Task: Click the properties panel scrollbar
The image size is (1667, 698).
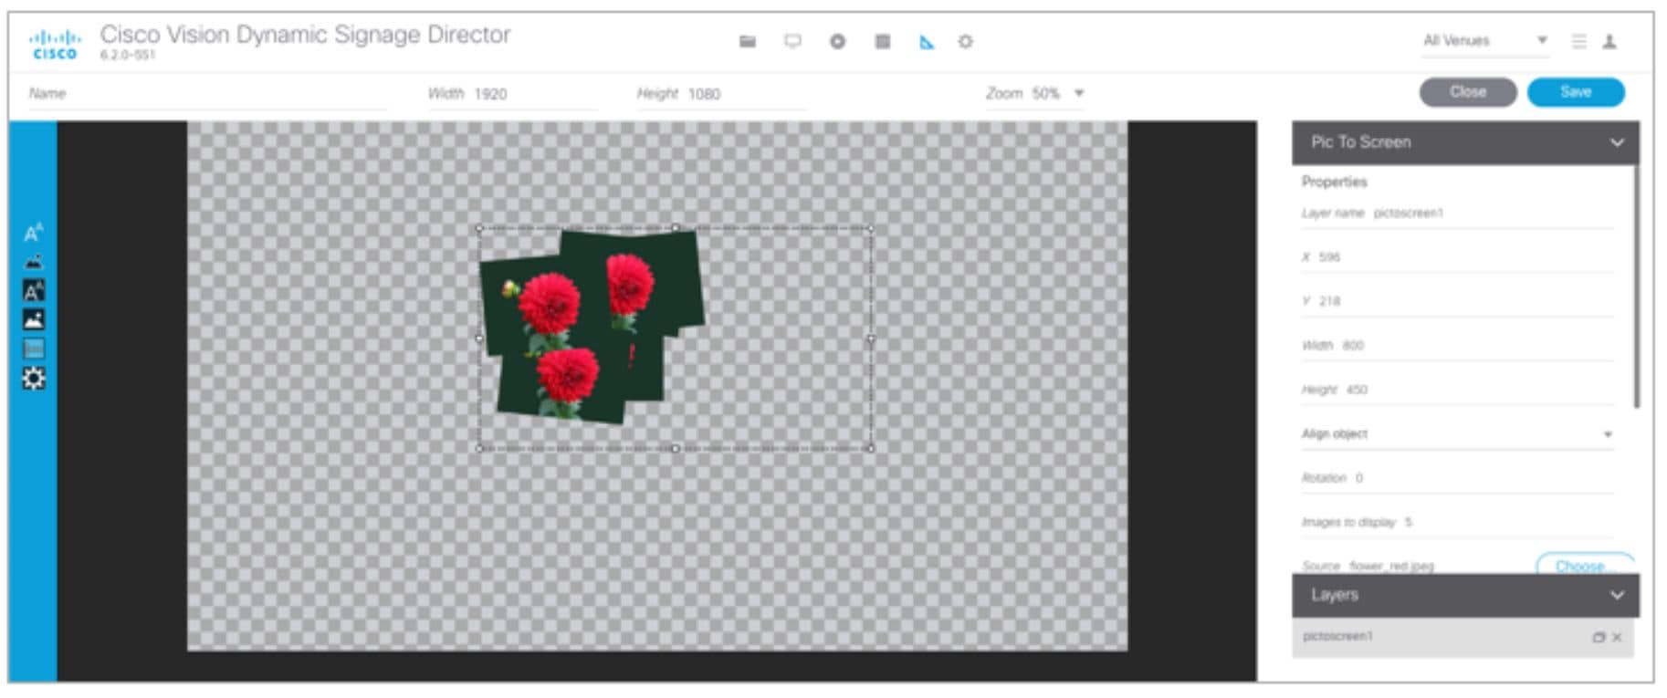Action: tap(1636, 286)
